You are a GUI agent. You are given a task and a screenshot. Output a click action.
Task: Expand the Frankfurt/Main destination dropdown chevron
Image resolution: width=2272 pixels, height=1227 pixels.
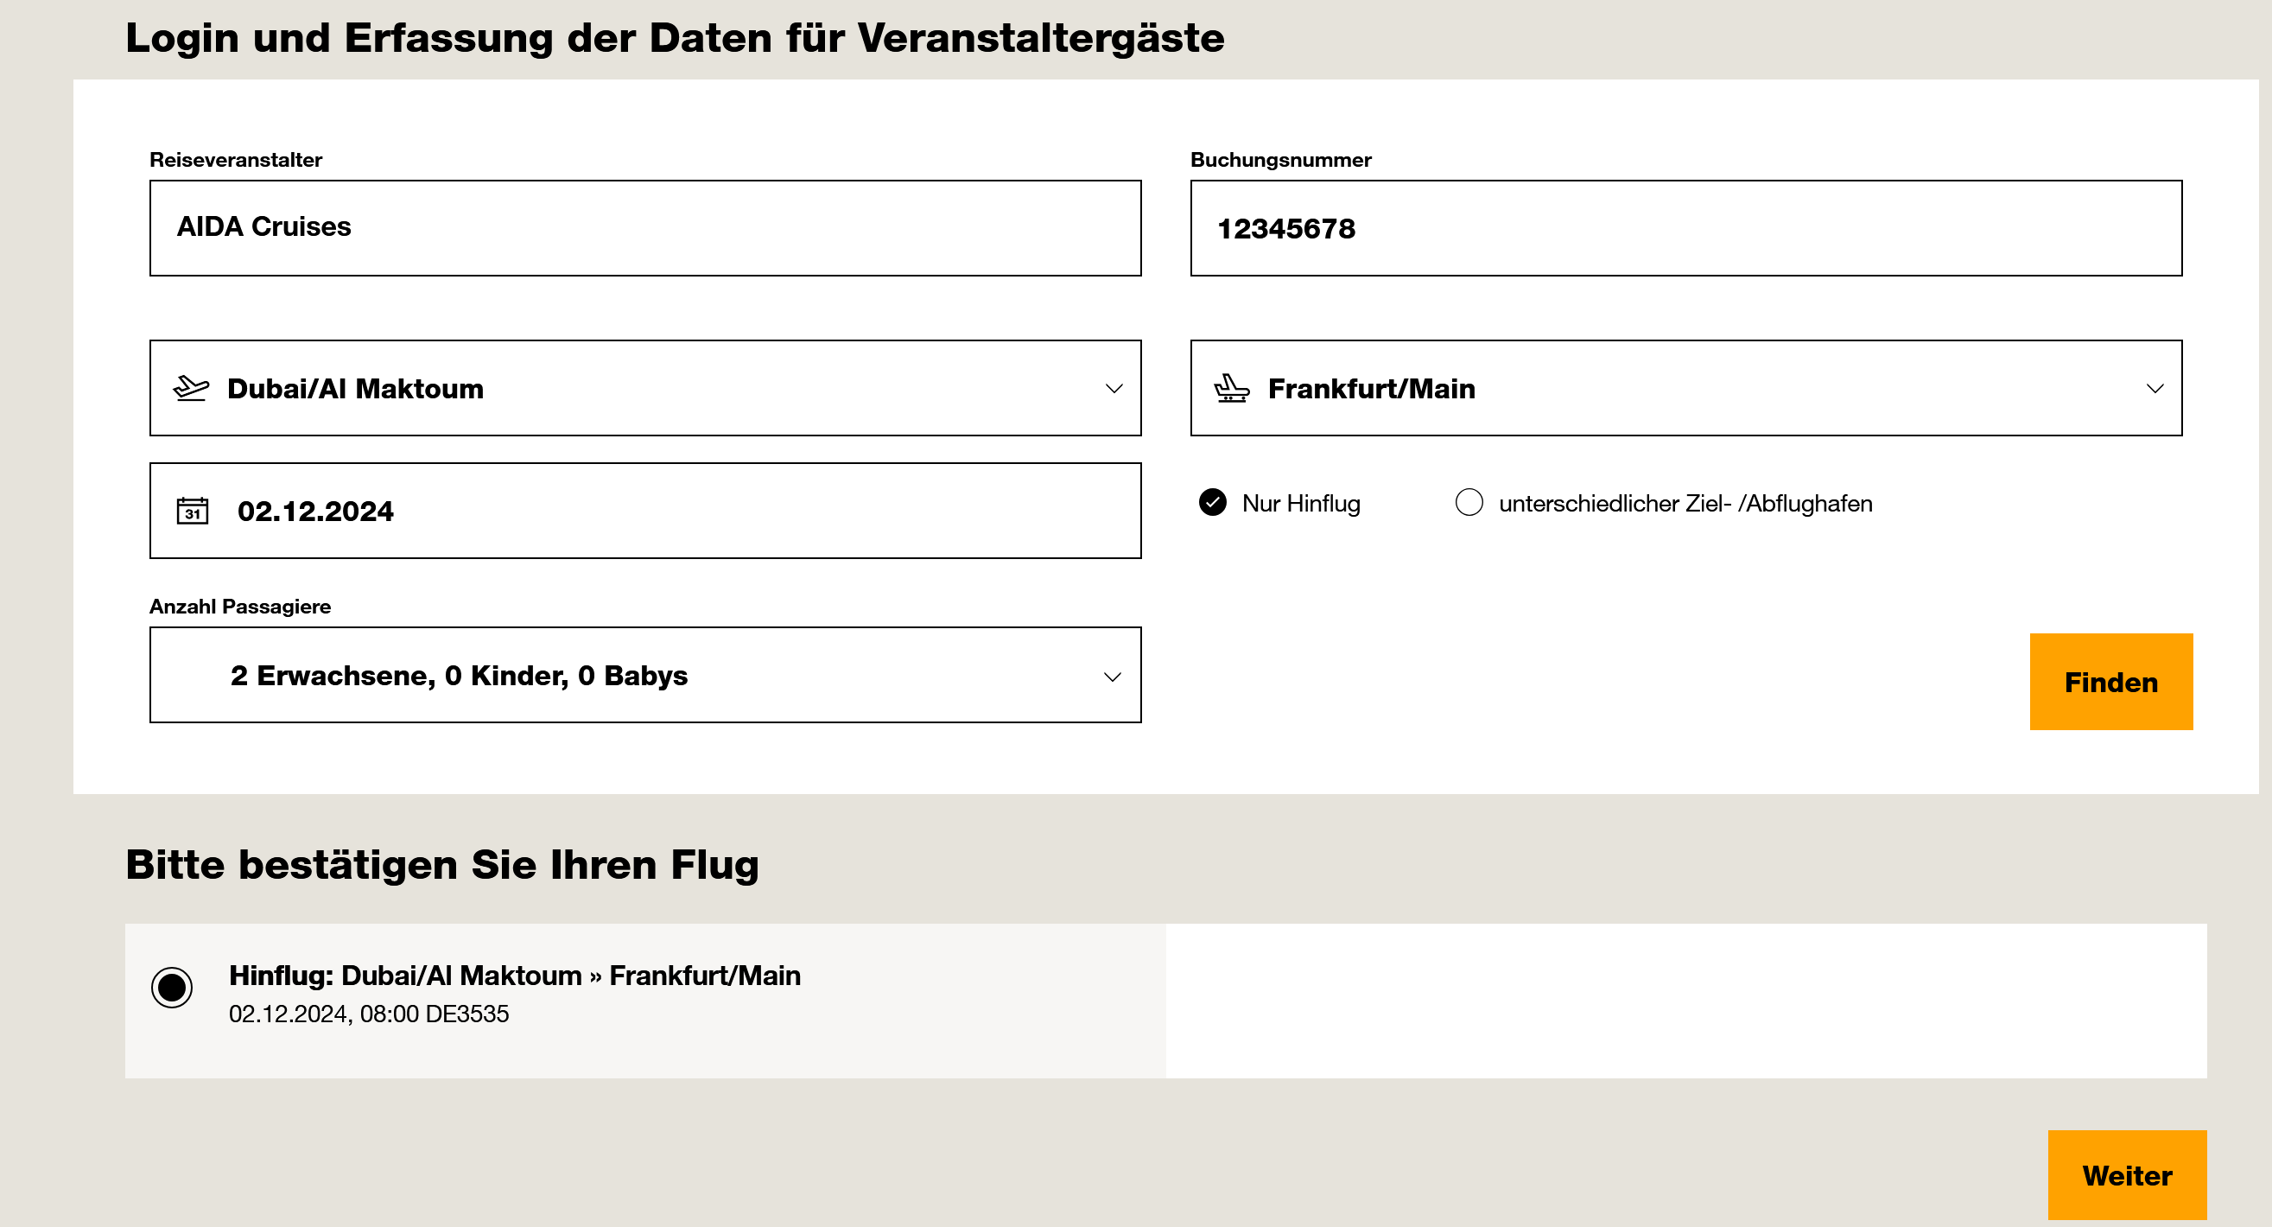coord(2155,388)
